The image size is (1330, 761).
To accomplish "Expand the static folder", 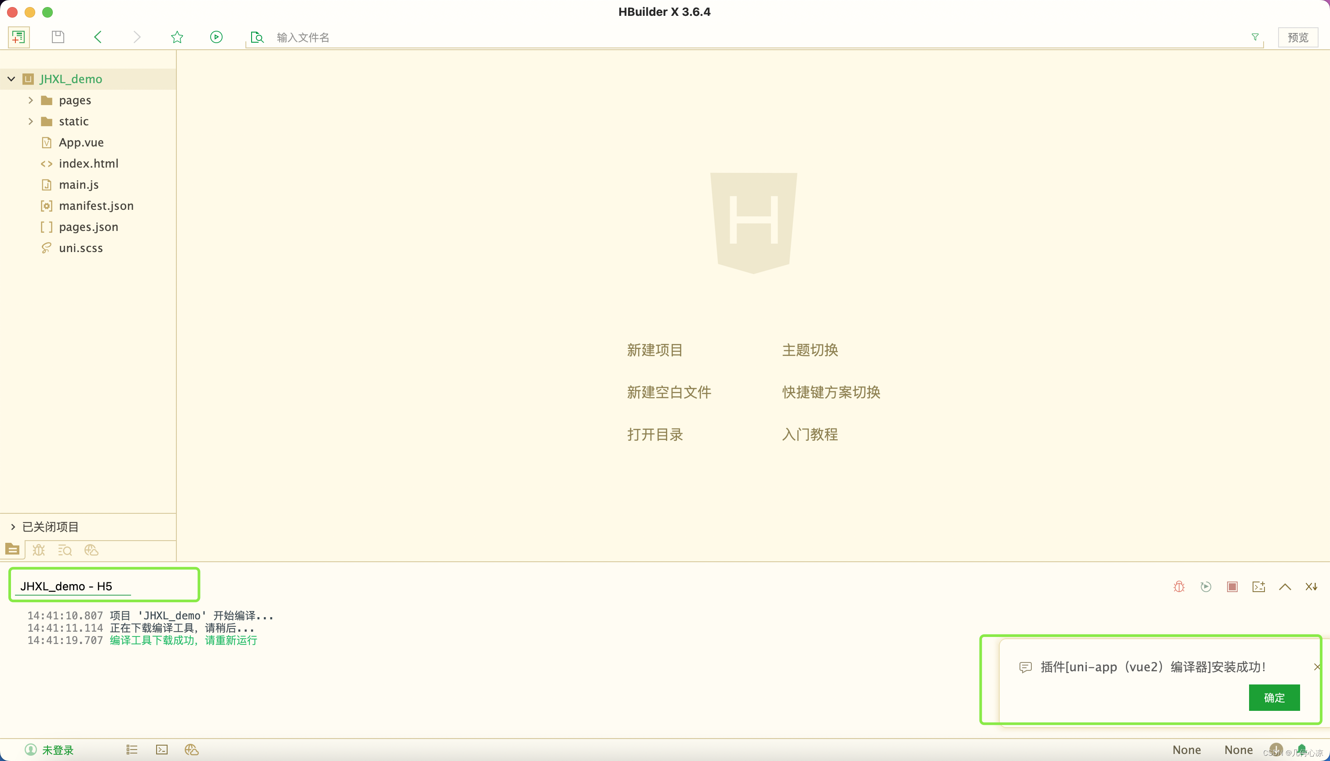I will [x=31, y=121].
